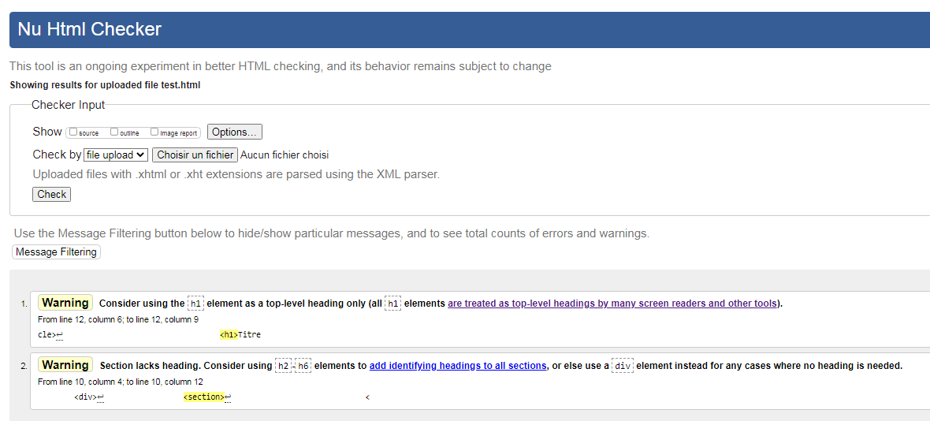The width and height of the screenshot is (930, 421).
Task: Click 'From line 10, column 4' location text
Action: [x=121, y=382]
